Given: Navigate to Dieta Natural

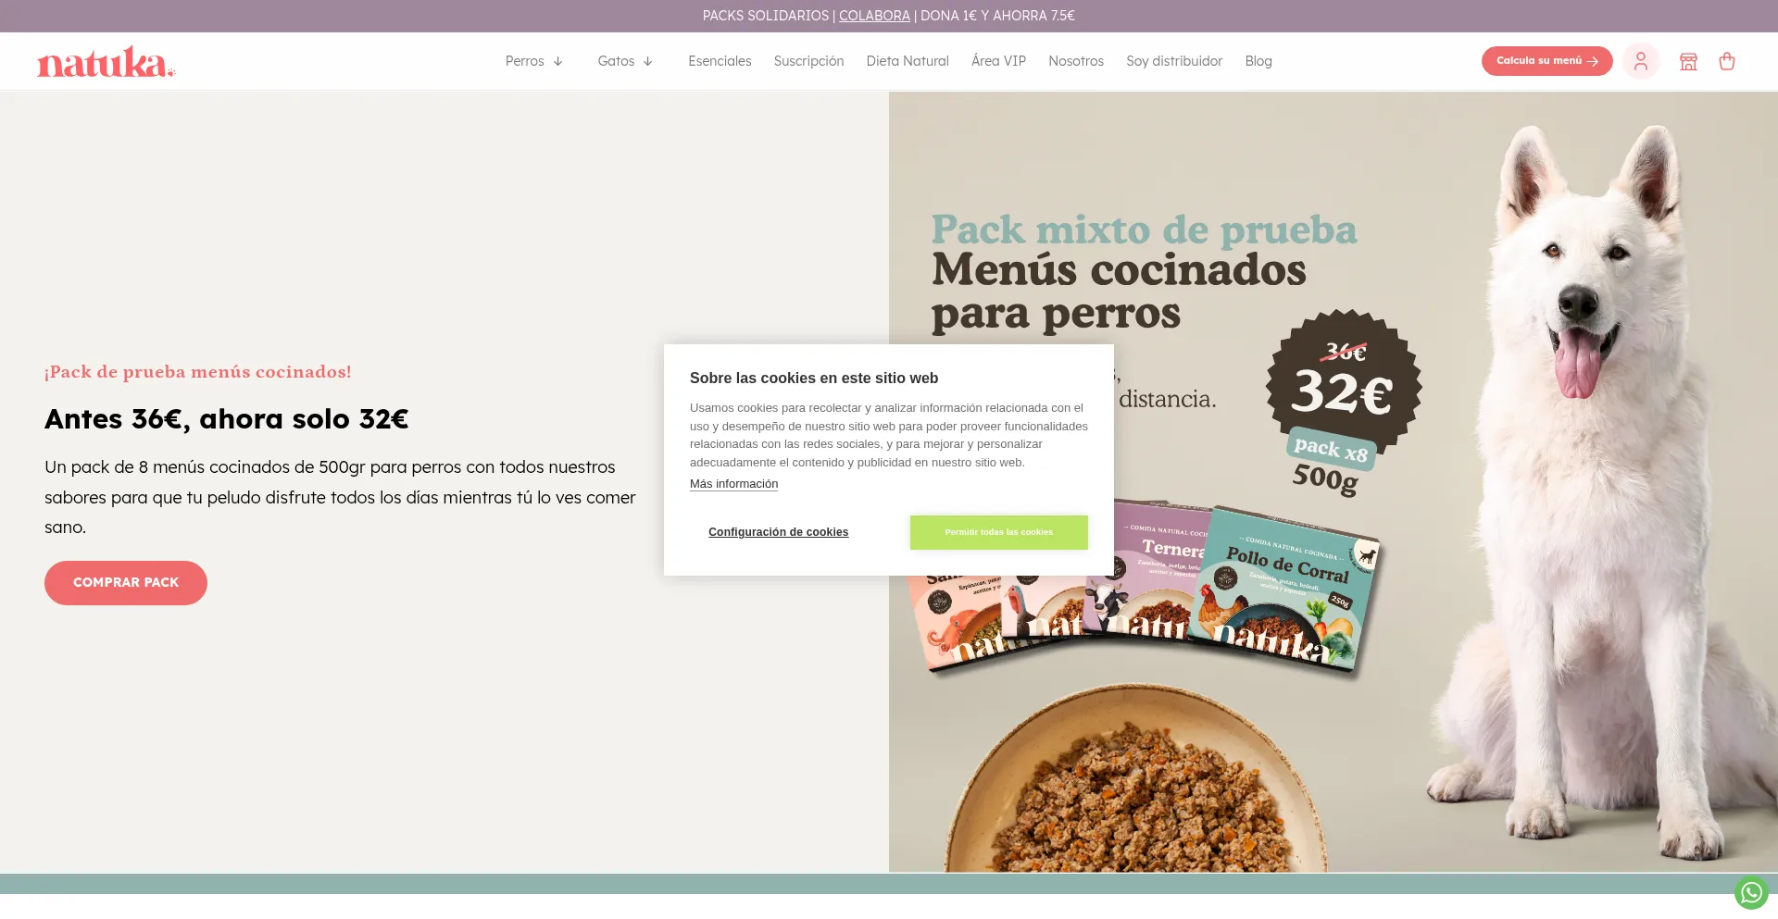Looking at the screenshot, I should click(x=907, y=61).
